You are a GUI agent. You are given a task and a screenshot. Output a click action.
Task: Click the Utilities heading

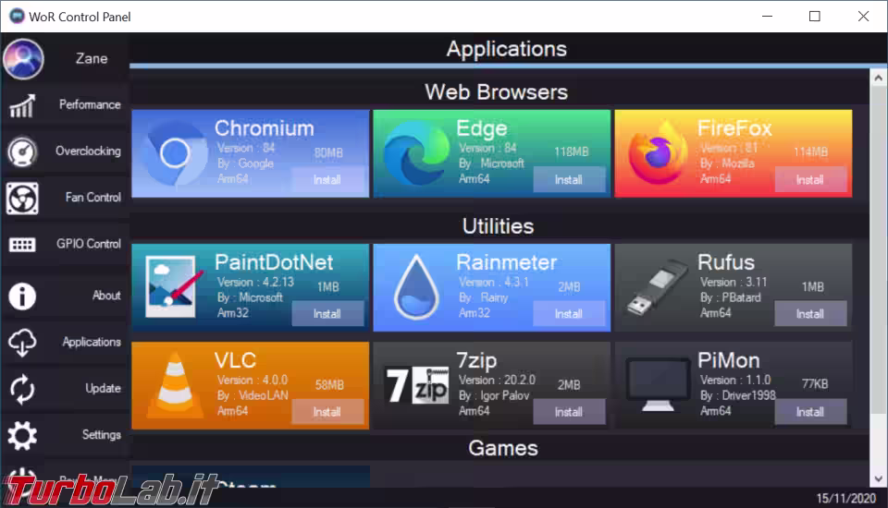[x=498, y=225]
